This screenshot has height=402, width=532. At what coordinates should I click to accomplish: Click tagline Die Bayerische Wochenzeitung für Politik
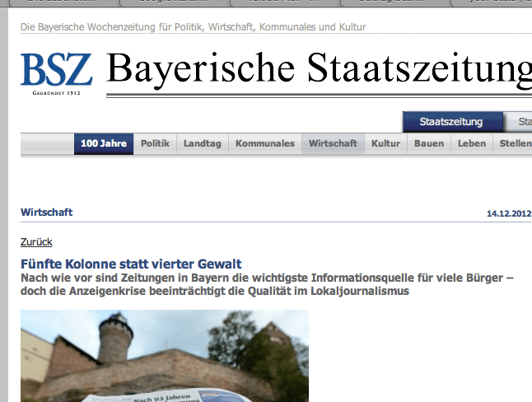[193, 27]
